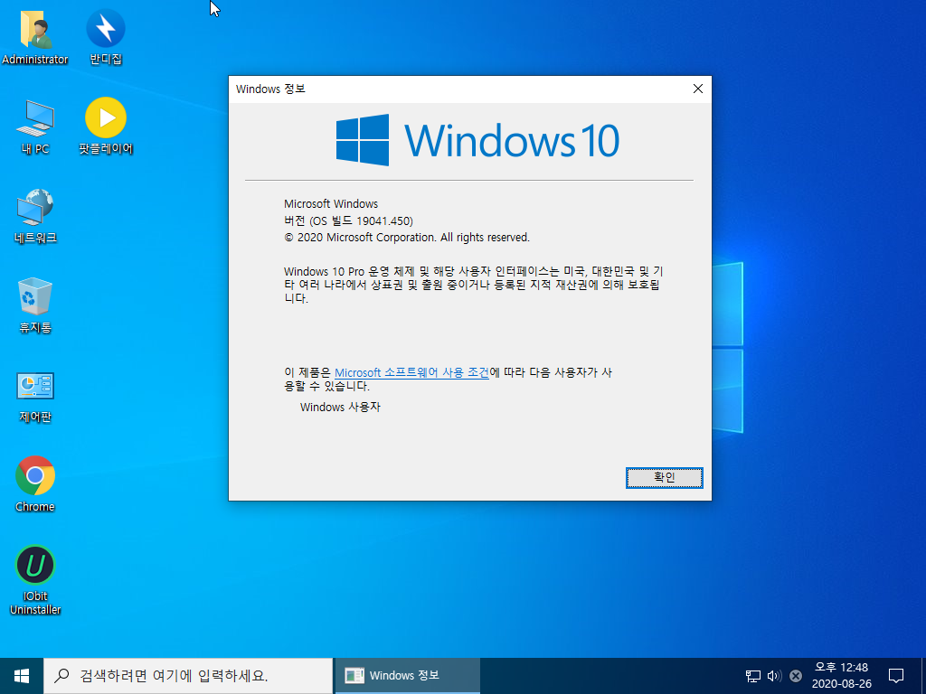Open Action Center from the taskbar
The image size is (926, 694).
894,675
